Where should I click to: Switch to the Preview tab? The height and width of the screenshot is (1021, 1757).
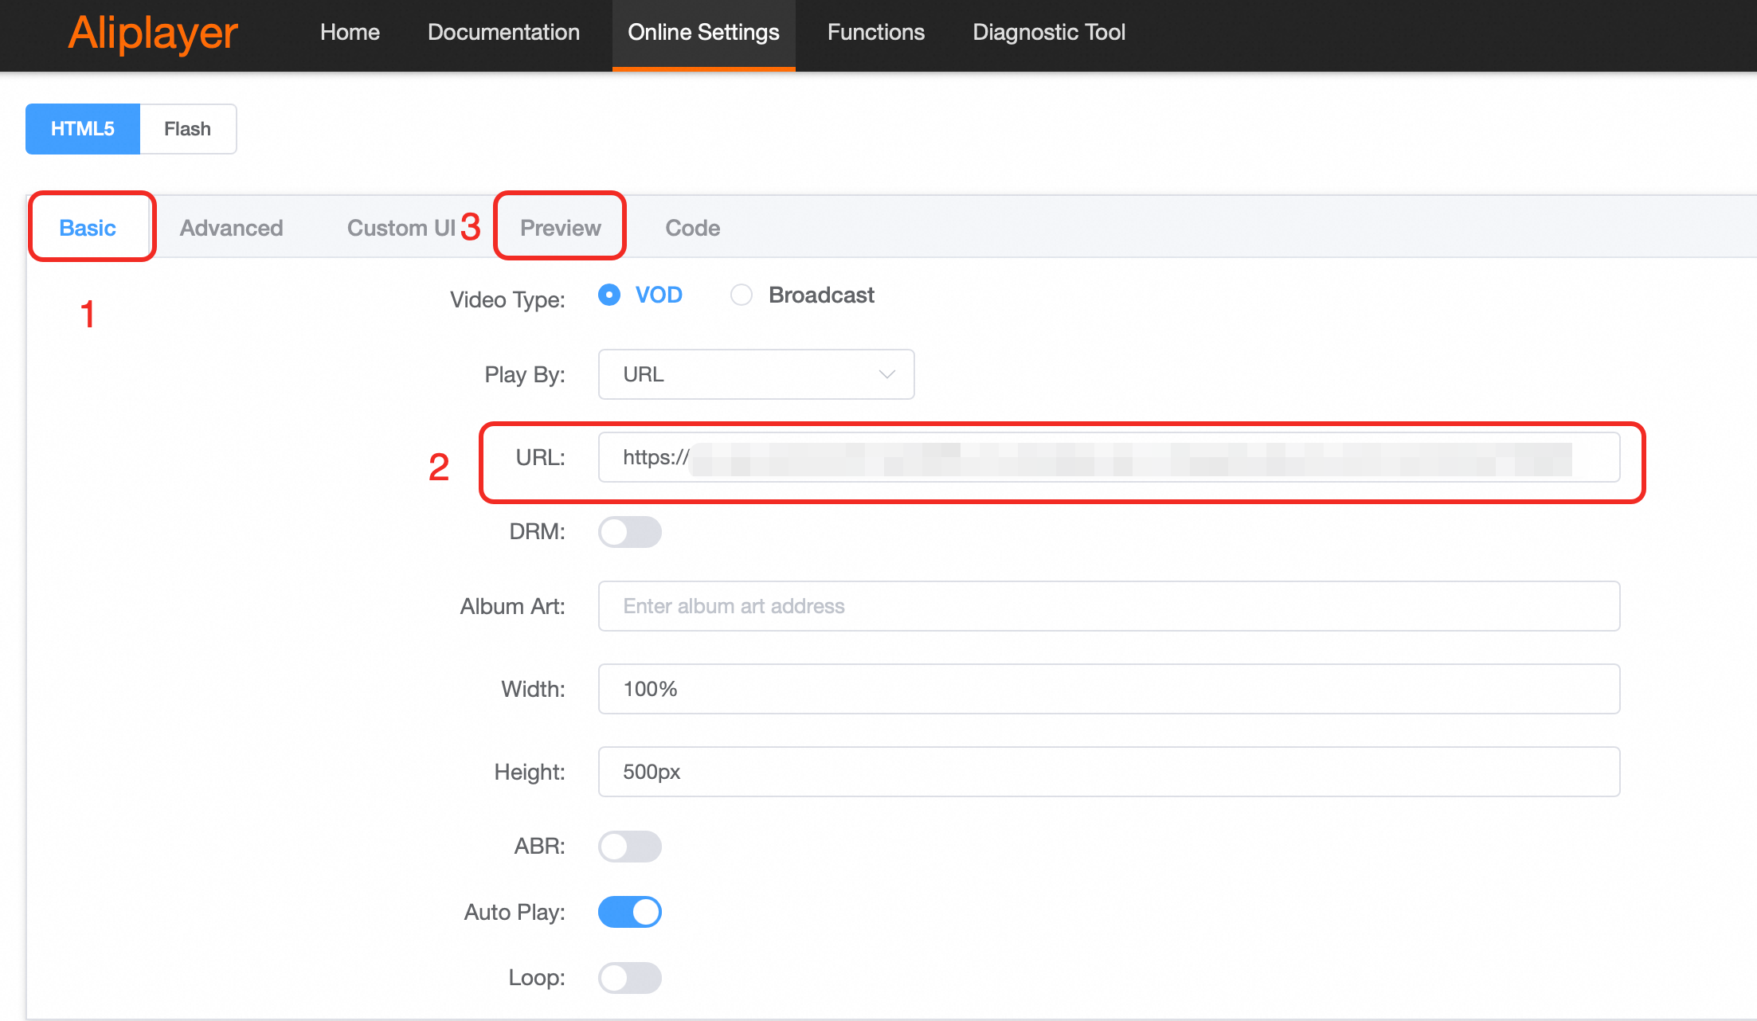tap(560, 228)
